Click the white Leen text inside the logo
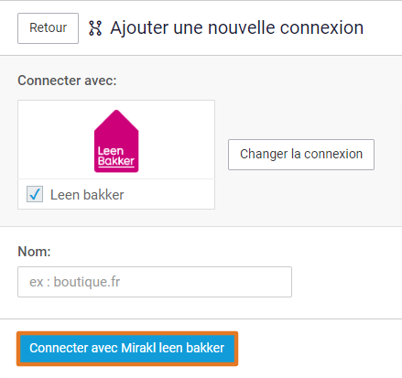Image resolution: width=402 pixels, height=378 pixels. pyautogui.click(x=111, y=151)
